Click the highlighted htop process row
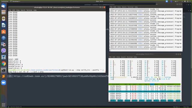 pos(145,91)
